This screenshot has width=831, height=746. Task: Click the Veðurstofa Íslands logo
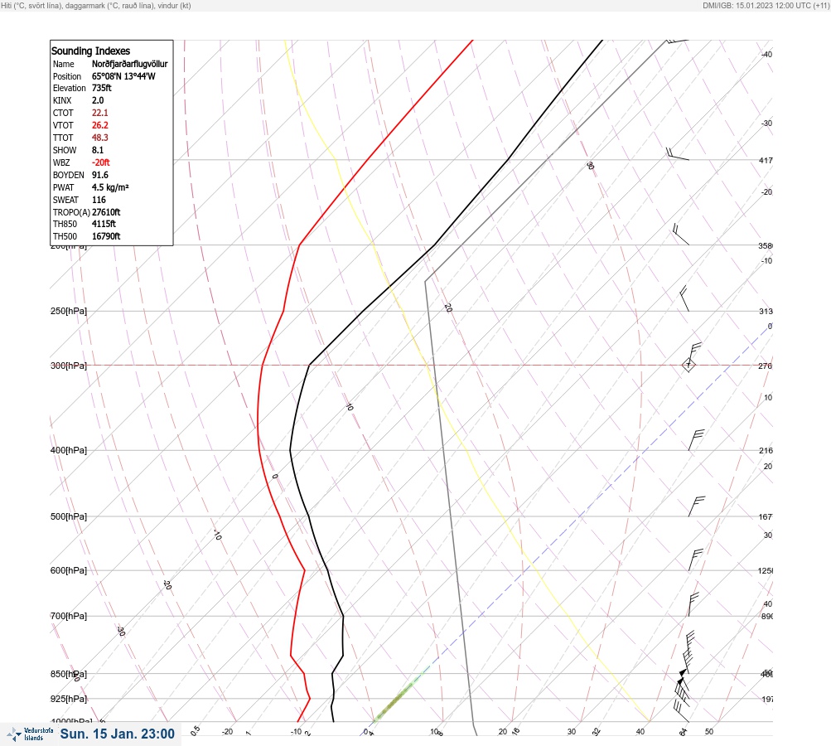click(30, 734)
